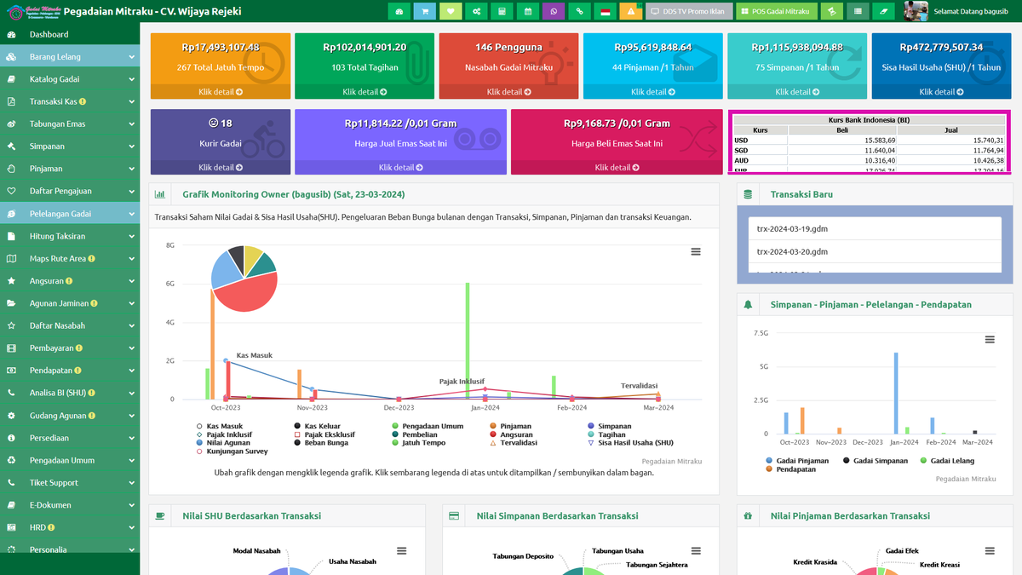
Task: Click the eraser icon in top toolbar
Action: click(884, 11)
